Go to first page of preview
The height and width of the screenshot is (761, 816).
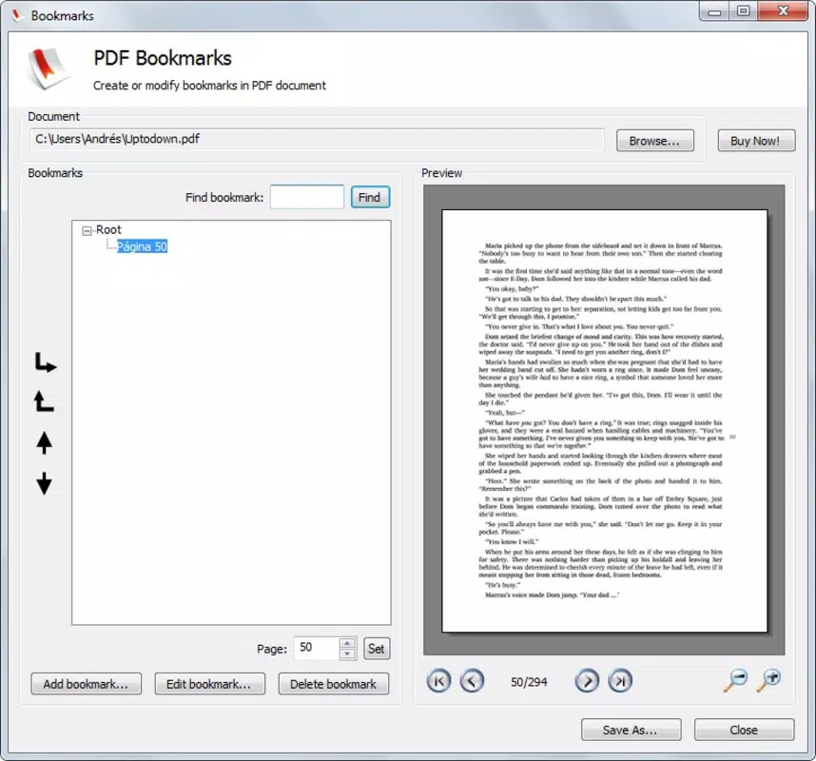click(x=438, y=681)
